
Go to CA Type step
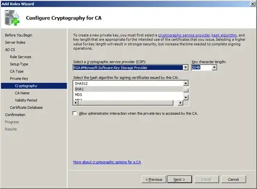pyautogui.click(x=17, y=71)
